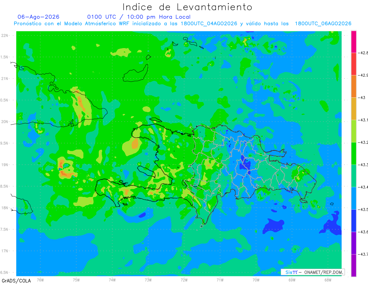368x284 pixels.
Task: Click the "-43.7" scale value
Action: click(362, 254)
